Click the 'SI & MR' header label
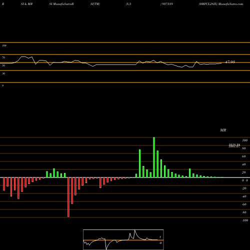The height and width of the screenshot is (250, 250). 26,4
